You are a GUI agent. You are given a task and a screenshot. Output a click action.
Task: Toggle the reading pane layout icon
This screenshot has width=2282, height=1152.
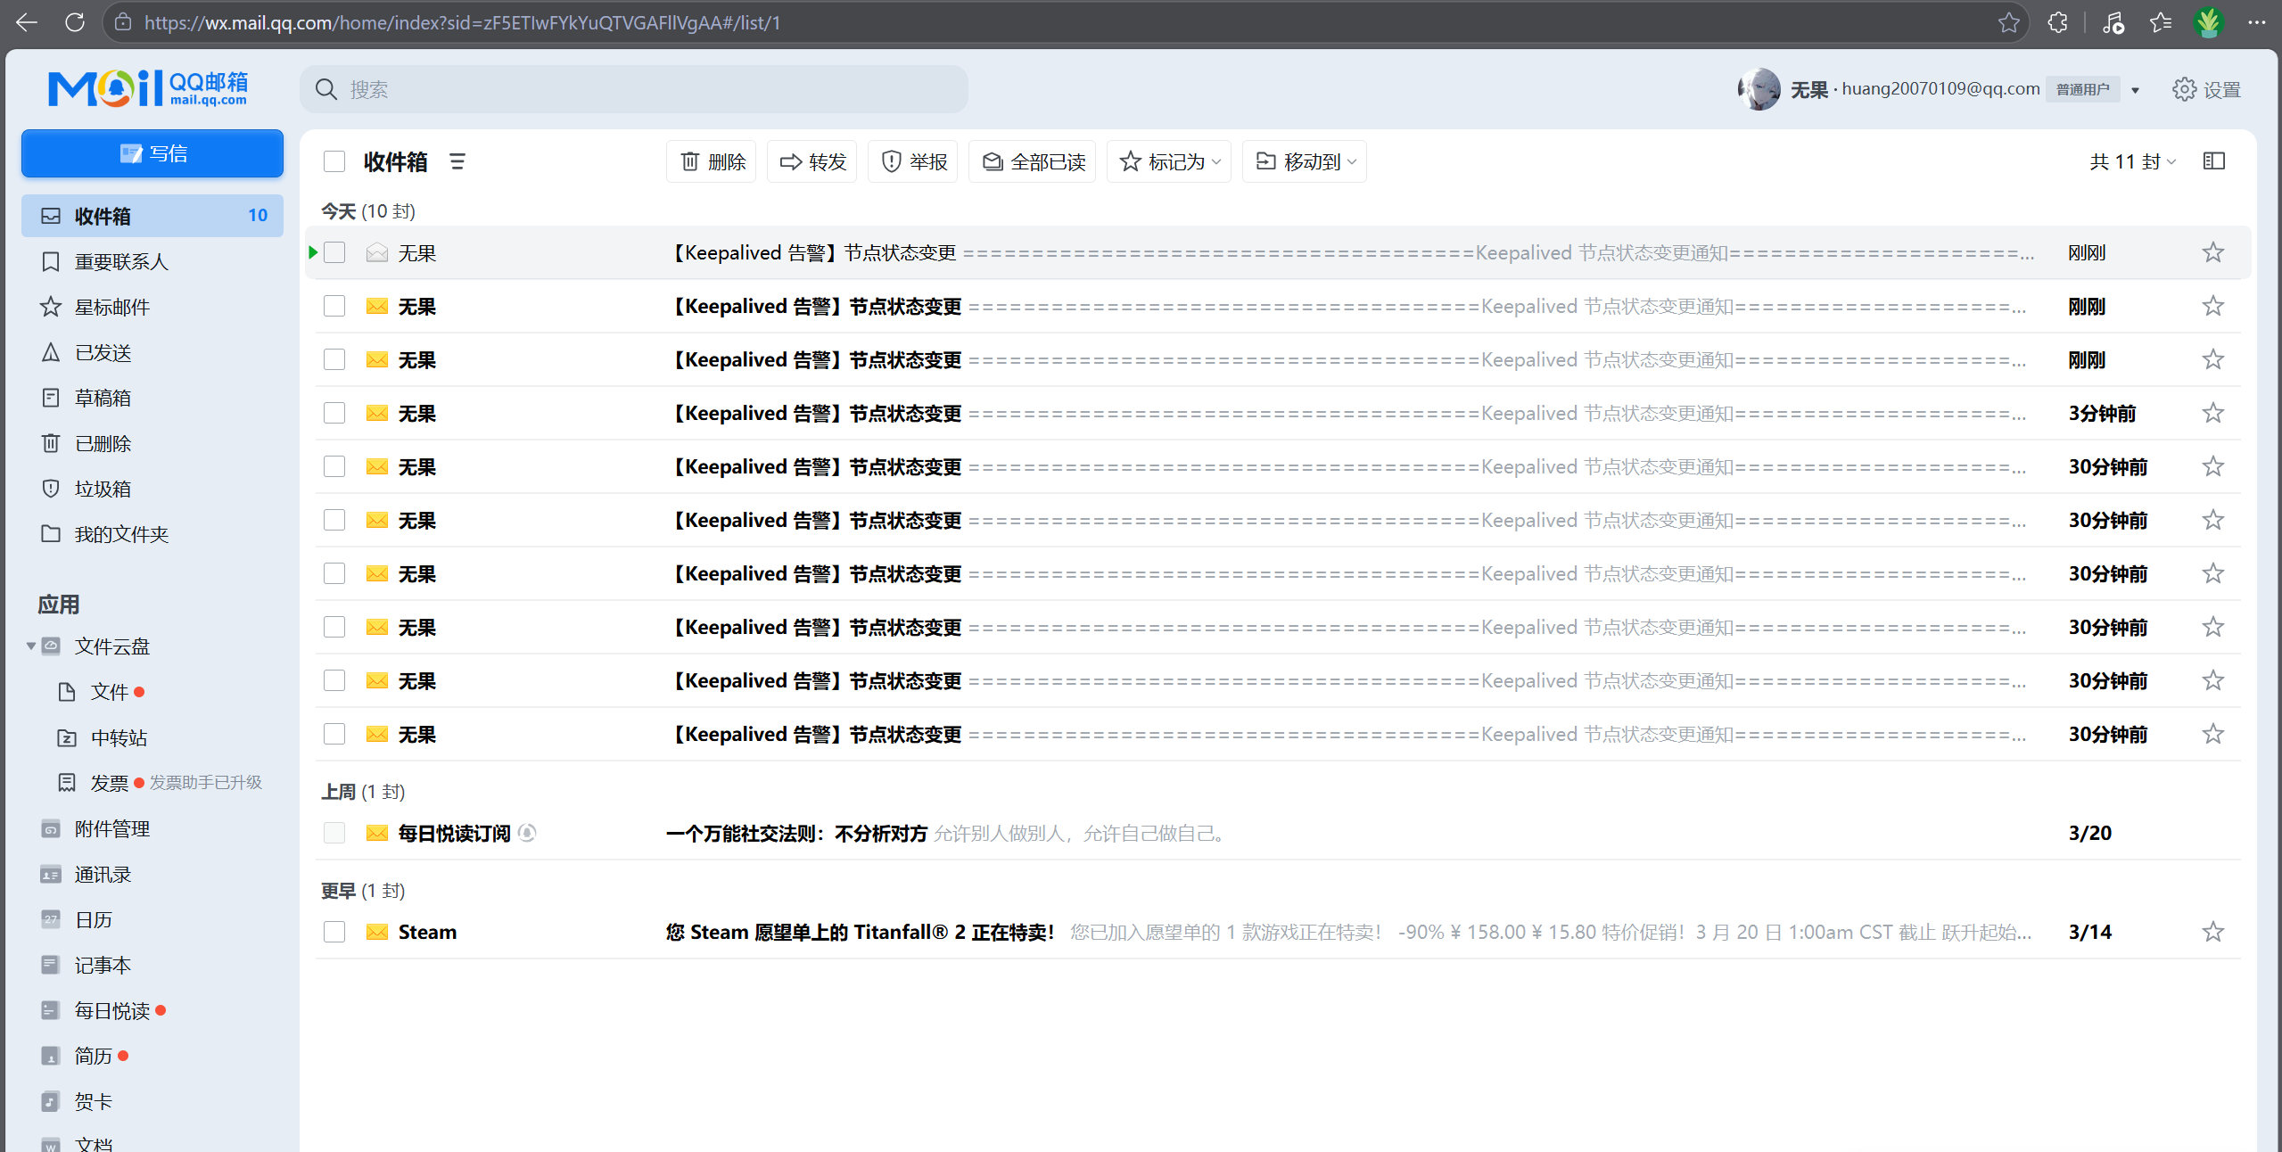2213,161
